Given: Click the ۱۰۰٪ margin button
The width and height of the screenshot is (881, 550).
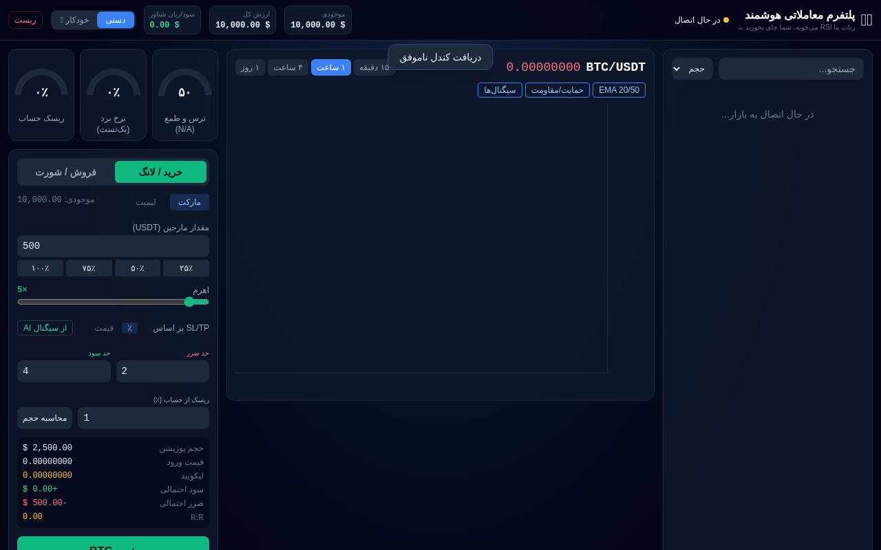Looking at the screenshot, I should click(40, 268).
